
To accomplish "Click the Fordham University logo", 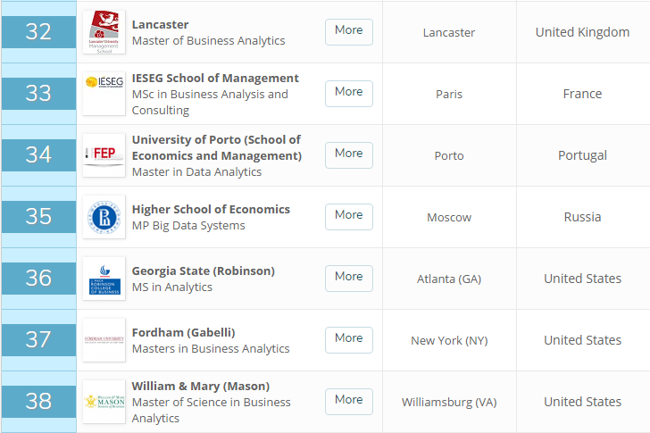I will 104,340.
